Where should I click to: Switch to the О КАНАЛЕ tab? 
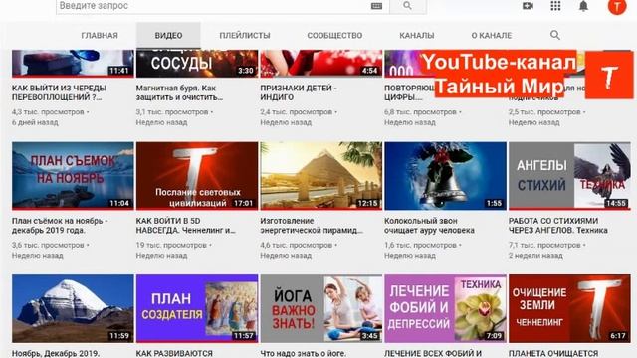492,36
